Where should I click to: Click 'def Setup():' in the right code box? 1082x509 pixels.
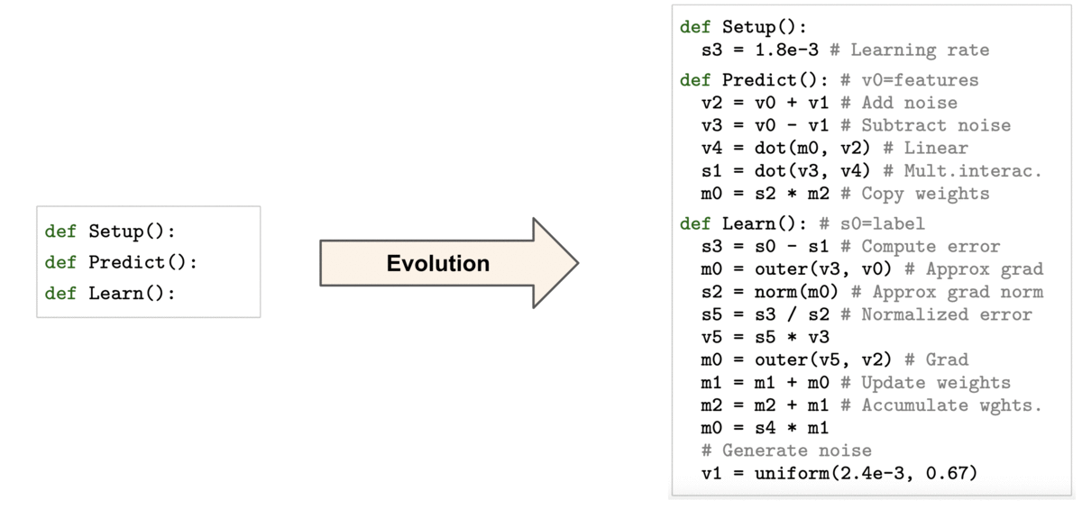click(744, 27)
